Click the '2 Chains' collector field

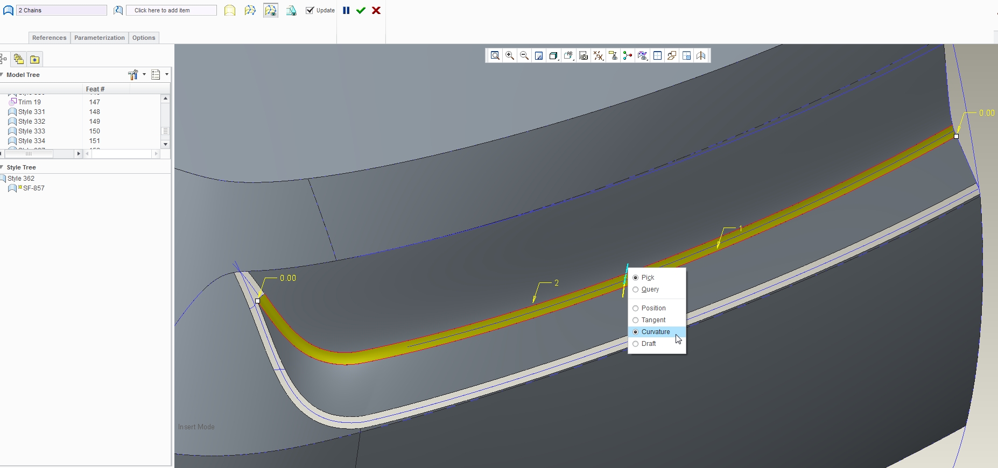click(61, 10)
